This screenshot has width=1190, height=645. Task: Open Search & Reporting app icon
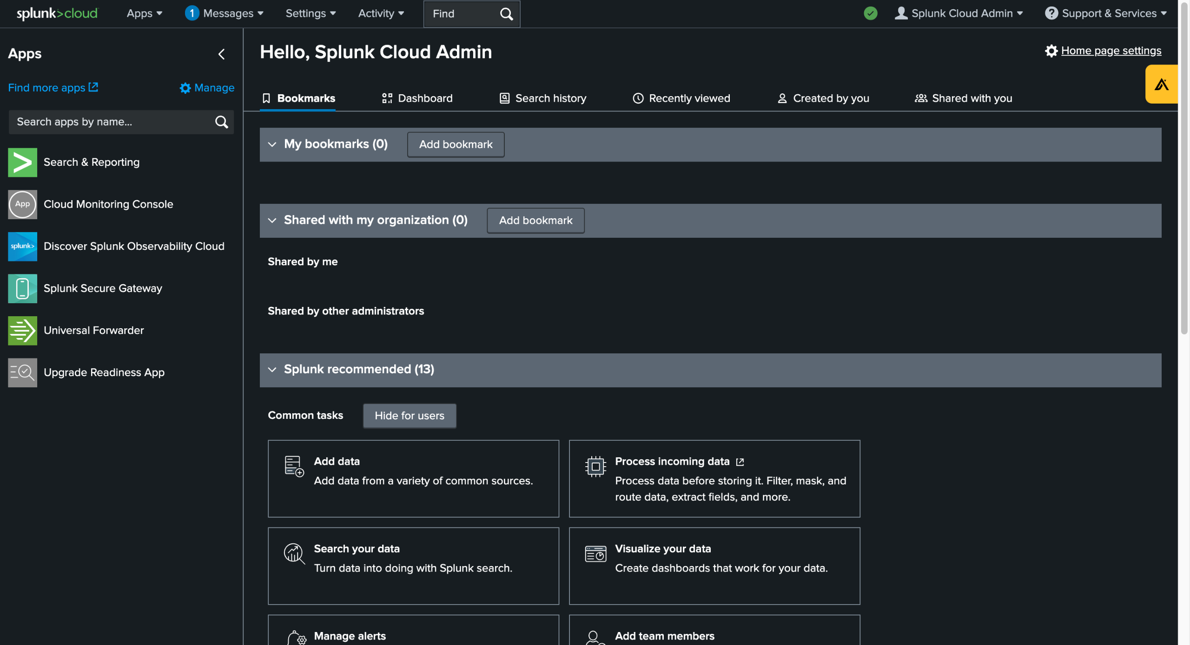tap(22, 162)
